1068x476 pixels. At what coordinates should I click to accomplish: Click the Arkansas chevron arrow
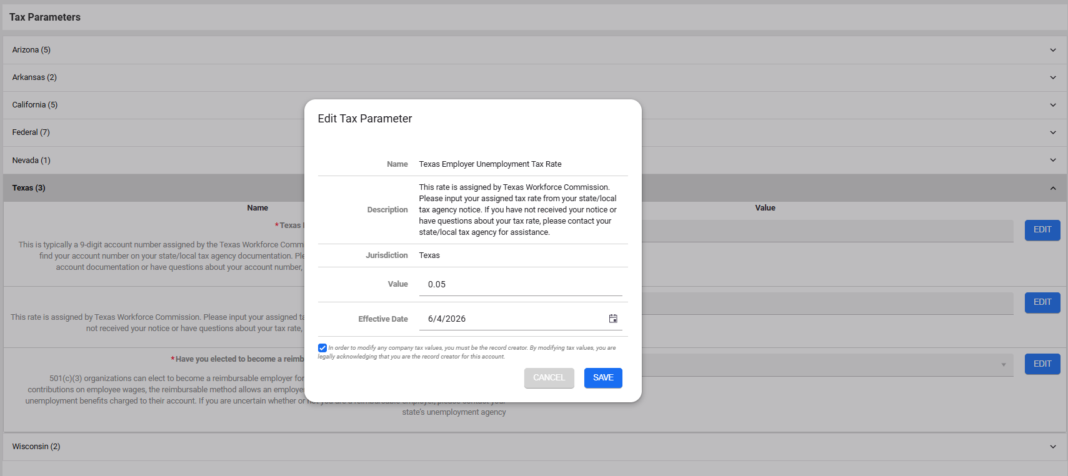pyautogui.click(x=1053, y=77)
